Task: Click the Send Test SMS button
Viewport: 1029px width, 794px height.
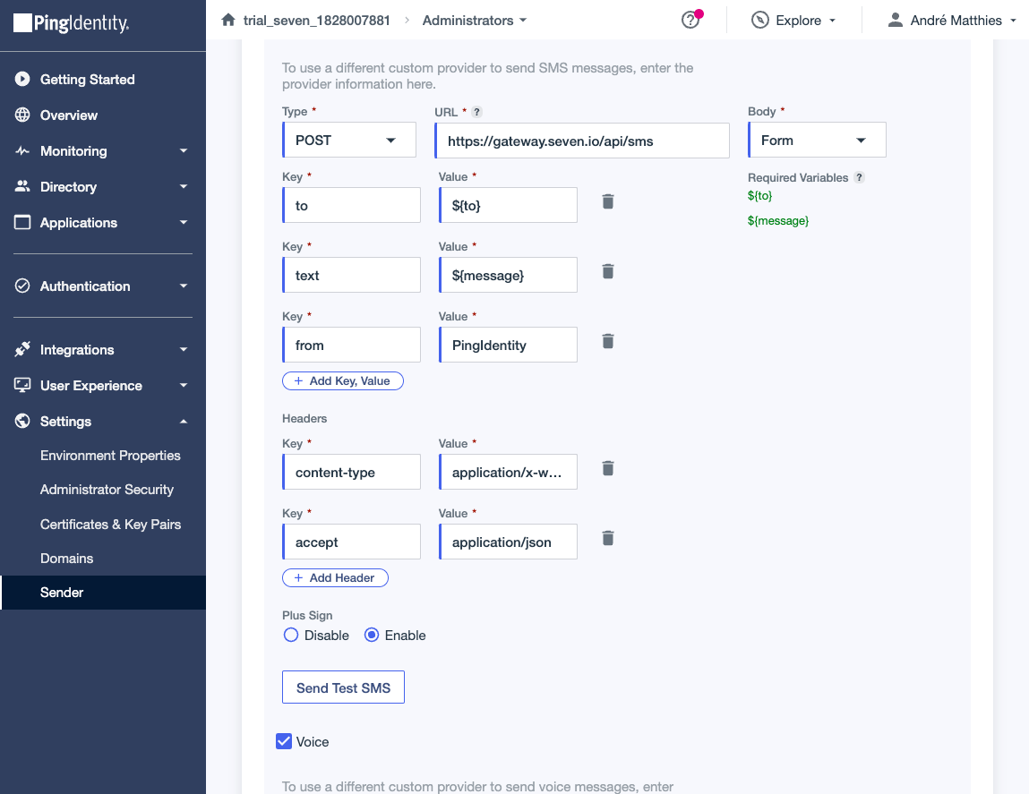Action: coord(343,687)
